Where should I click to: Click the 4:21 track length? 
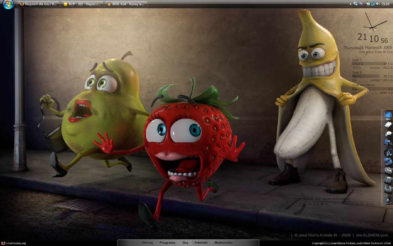(370, 204)
